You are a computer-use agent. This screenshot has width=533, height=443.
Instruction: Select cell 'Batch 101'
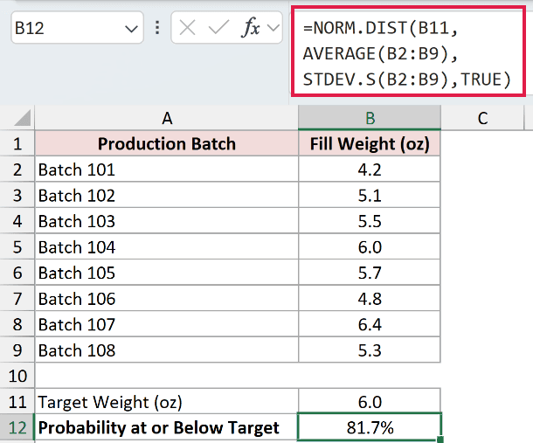point(167,170)
